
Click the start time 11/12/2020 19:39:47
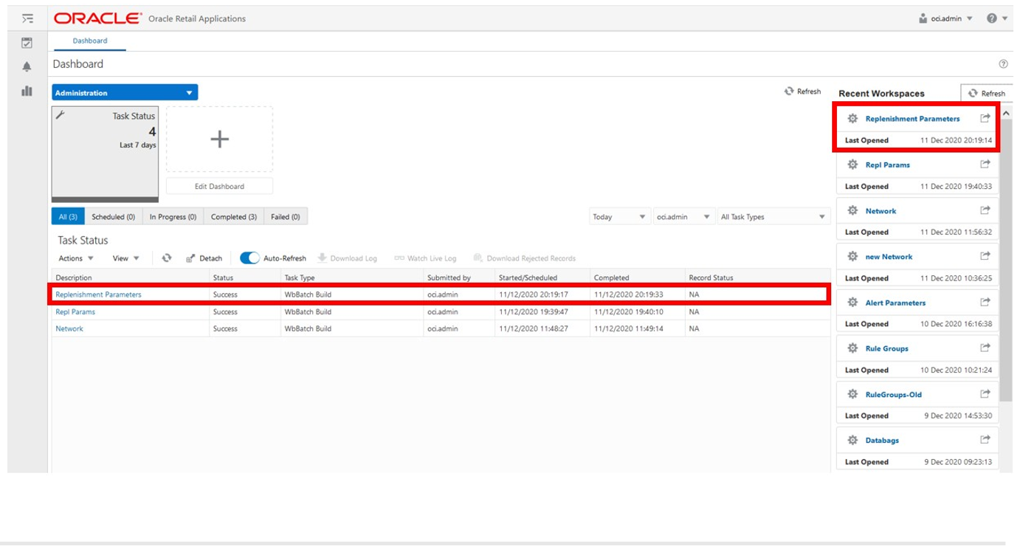533,311
